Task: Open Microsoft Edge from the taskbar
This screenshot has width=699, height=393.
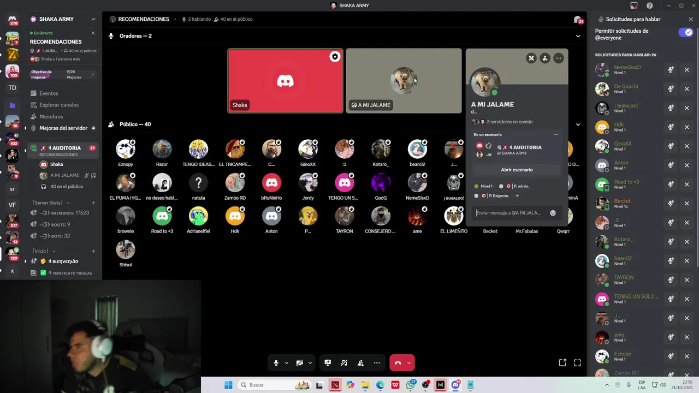Action: point(380,385)
